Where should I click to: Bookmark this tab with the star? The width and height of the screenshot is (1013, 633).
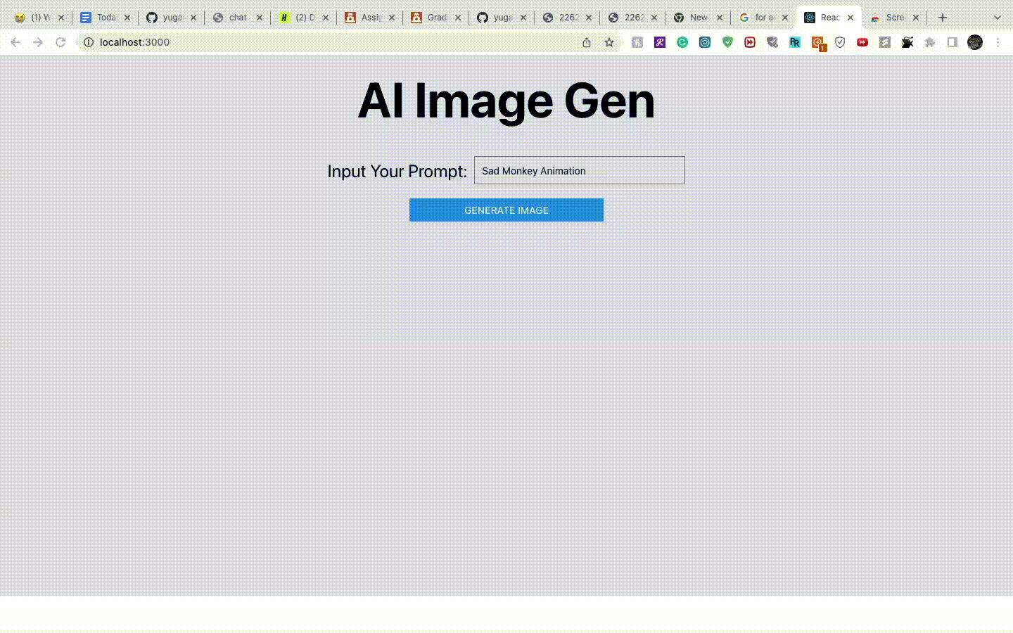[x=609, y=42]
